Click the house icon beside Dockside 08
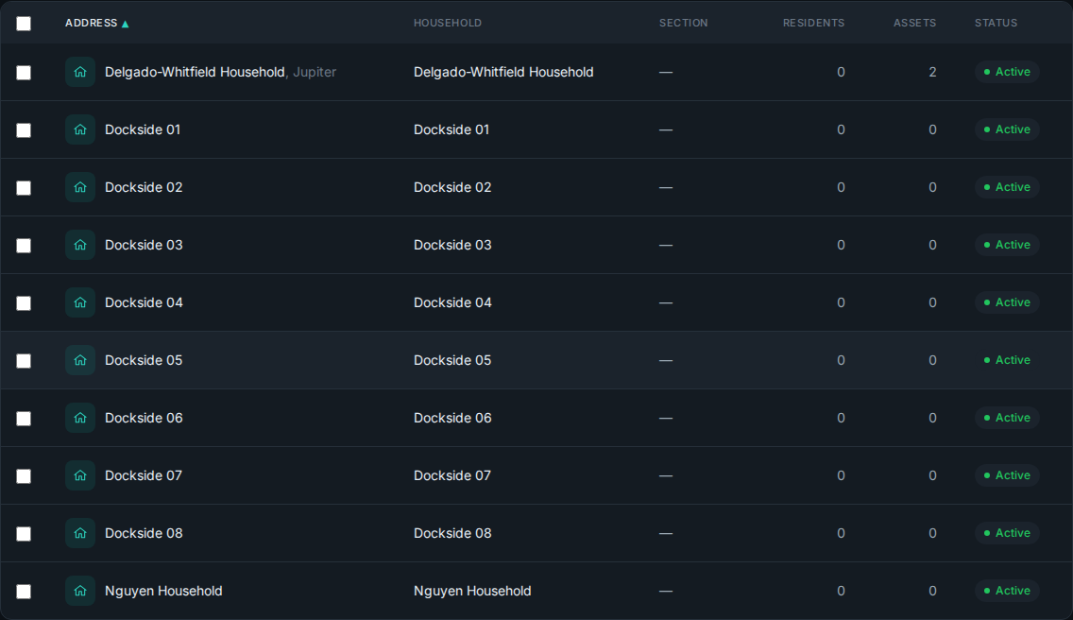This screenshot has width=1073, height=620. 80,533
